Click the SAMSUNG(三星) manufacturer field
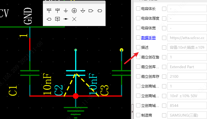 click(x=187, y=115)
